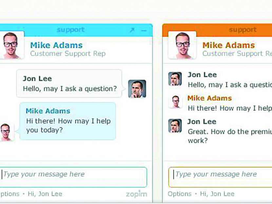Click the support title on the blue header

click(x=70, y=30)
